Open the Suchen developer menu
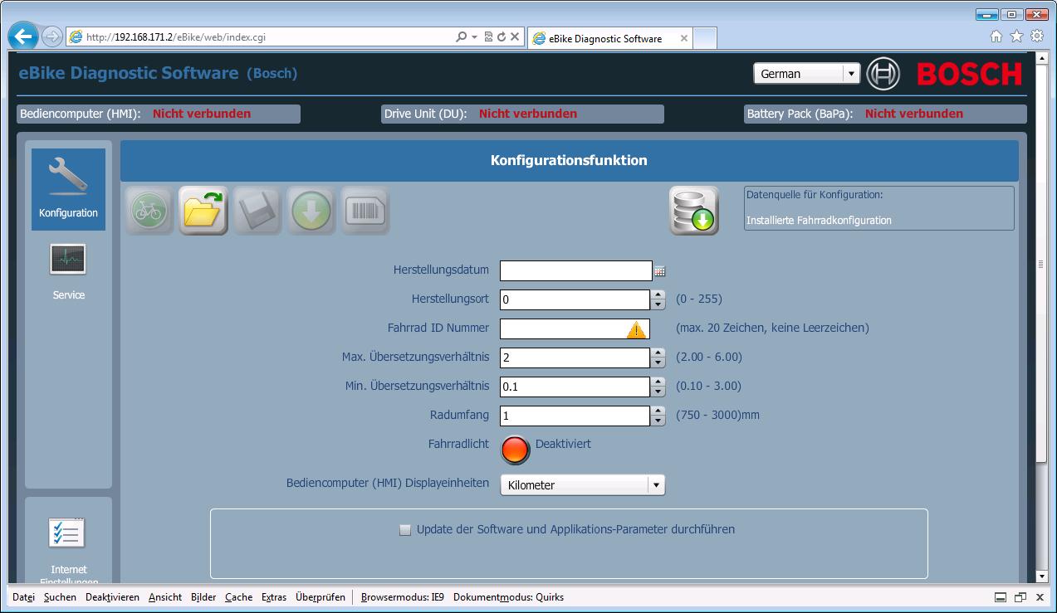 (x=60, y=597)
